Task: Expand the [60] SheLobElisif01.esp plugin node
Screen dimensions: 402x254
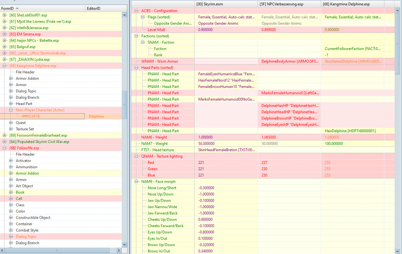Action: click(4, 15)
